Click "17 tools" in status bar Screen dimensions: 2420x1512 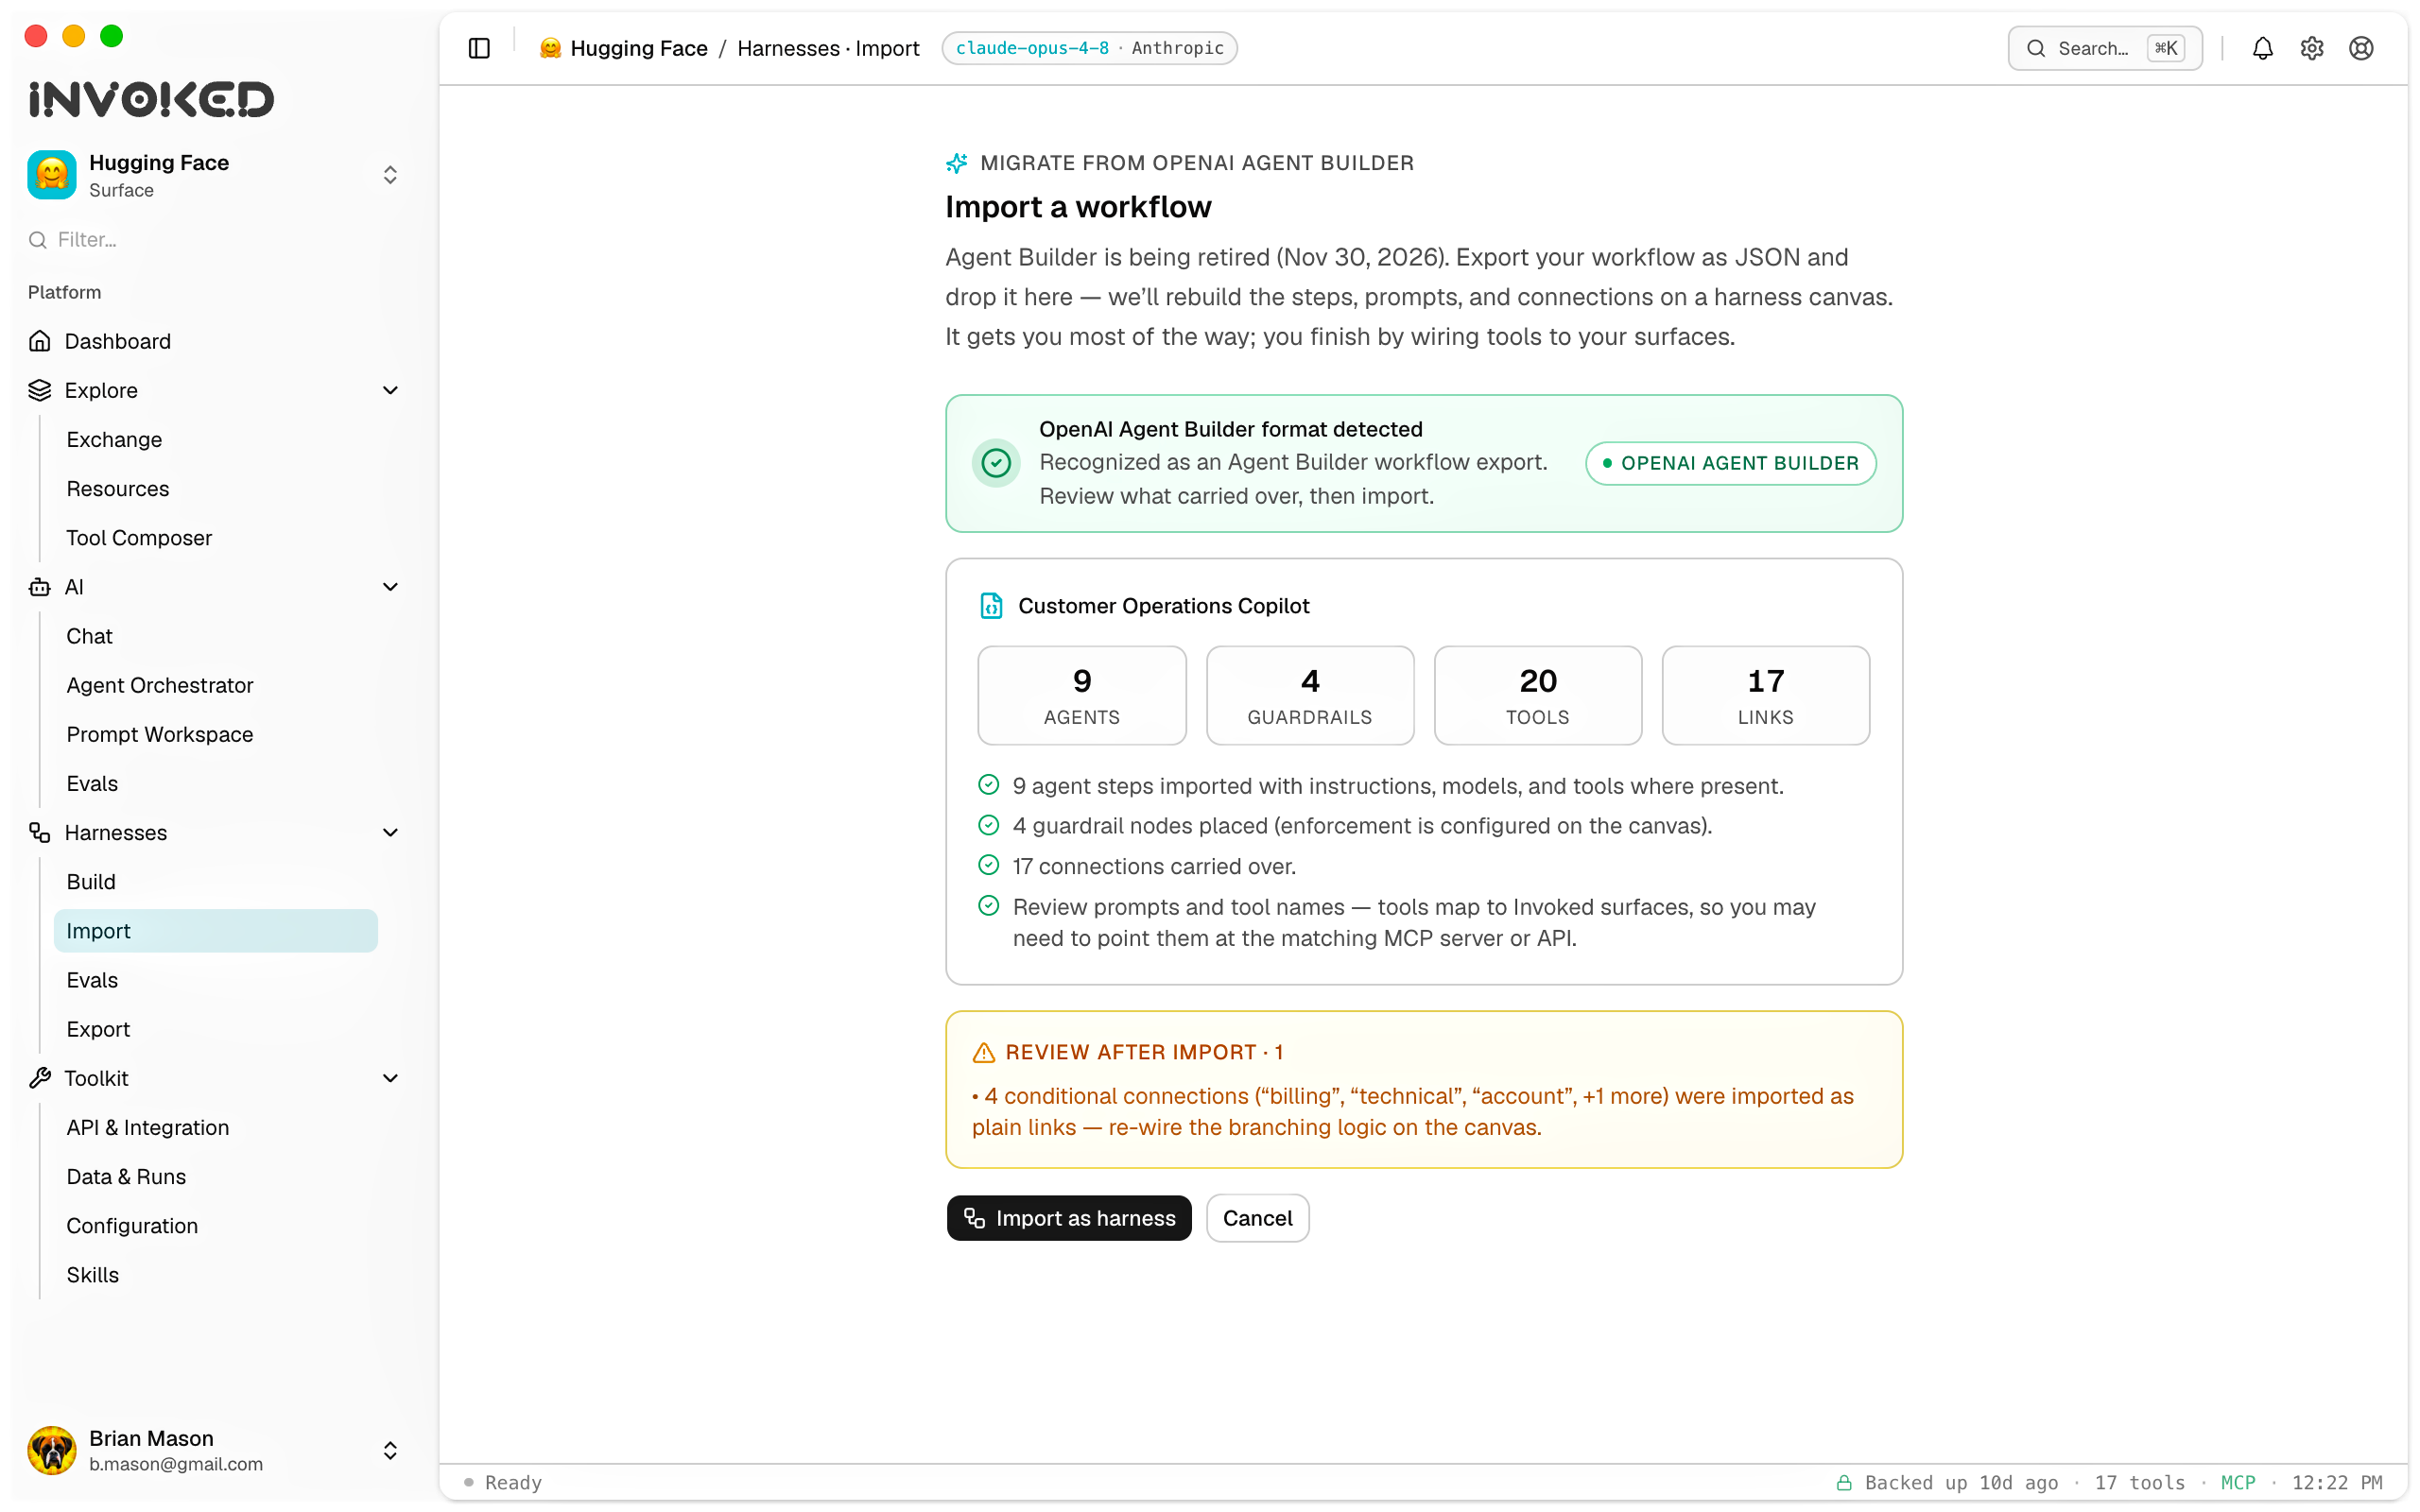coord(2139,1482)
